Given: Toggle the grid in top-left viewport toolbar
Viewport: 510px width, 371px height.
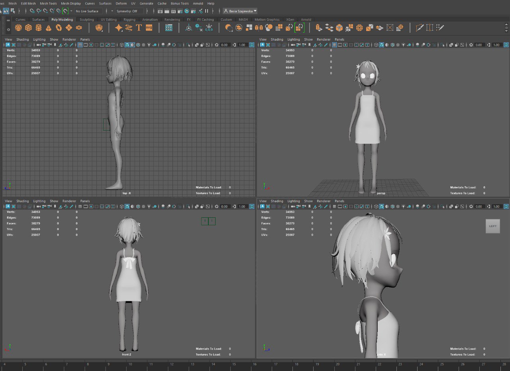Looking at the screenshot, I should click(80, 45).
